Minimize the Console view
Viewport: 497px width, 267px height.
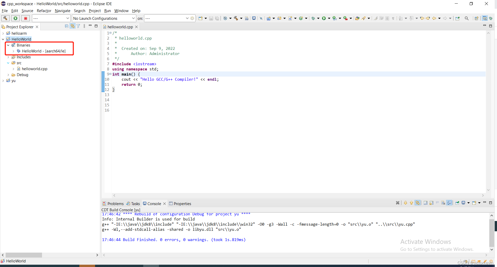[485, 203]
